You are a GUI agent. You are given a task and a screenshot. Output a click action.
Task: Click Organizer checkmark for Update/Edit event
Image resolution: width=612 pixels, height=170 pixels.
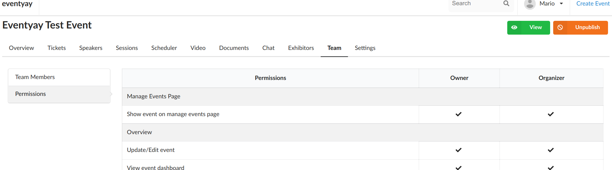[x=551, y=150]
